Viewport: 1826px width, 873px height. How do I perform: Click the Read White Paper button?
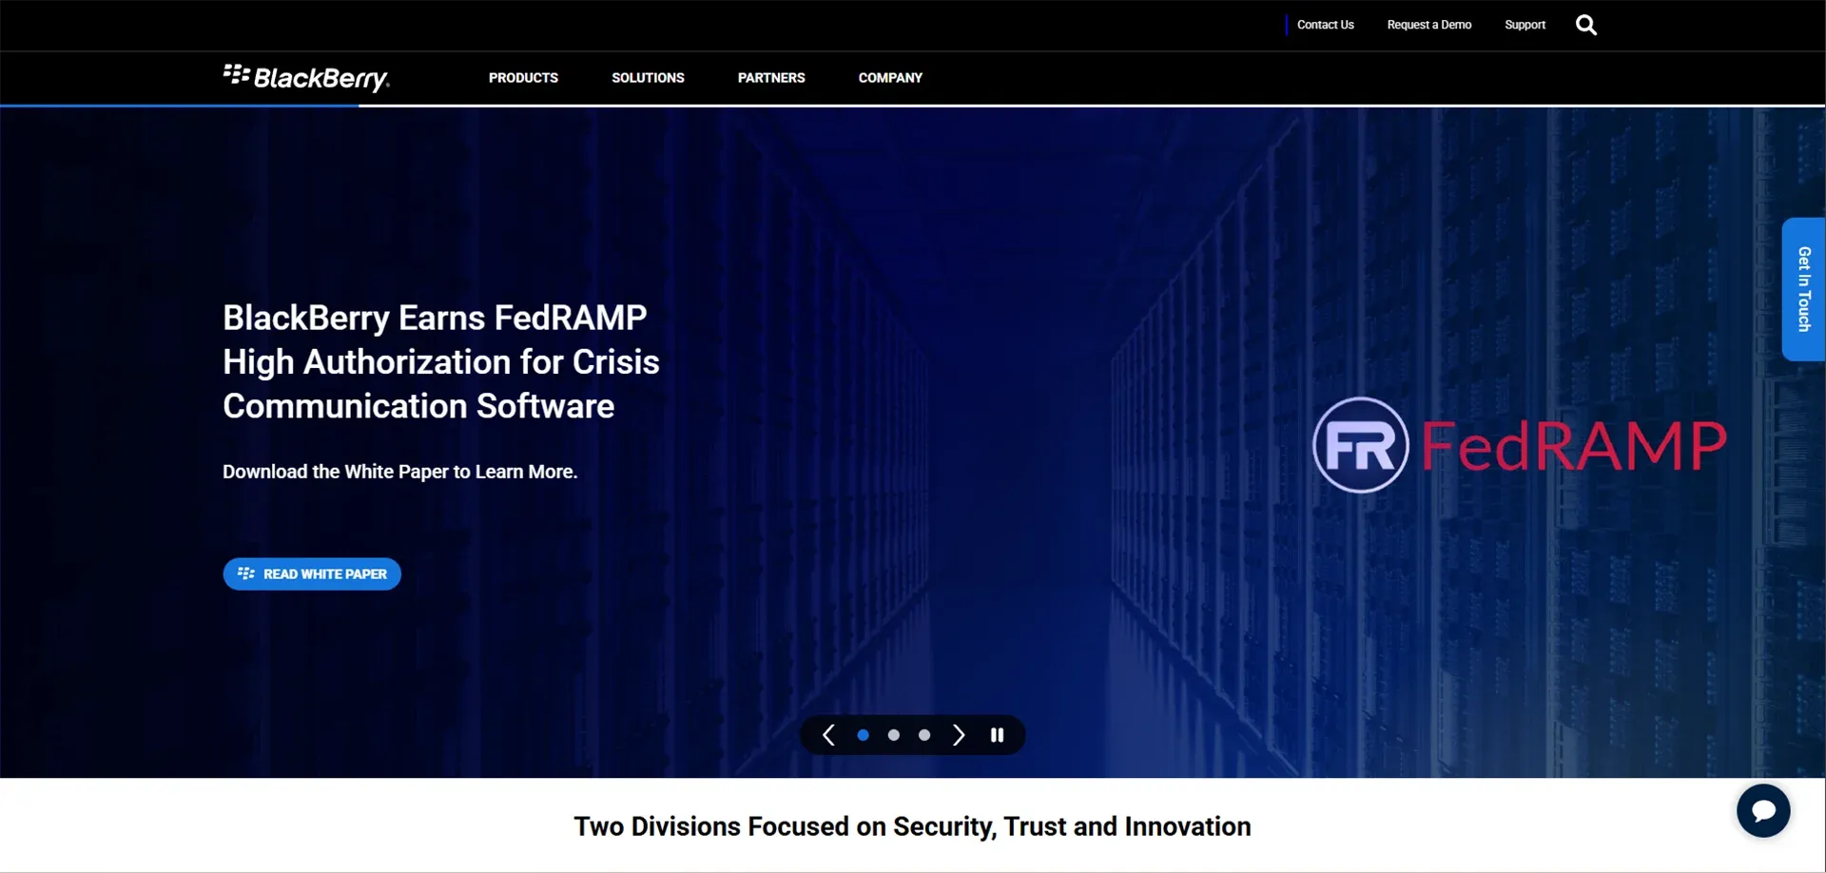pos(312,573)
